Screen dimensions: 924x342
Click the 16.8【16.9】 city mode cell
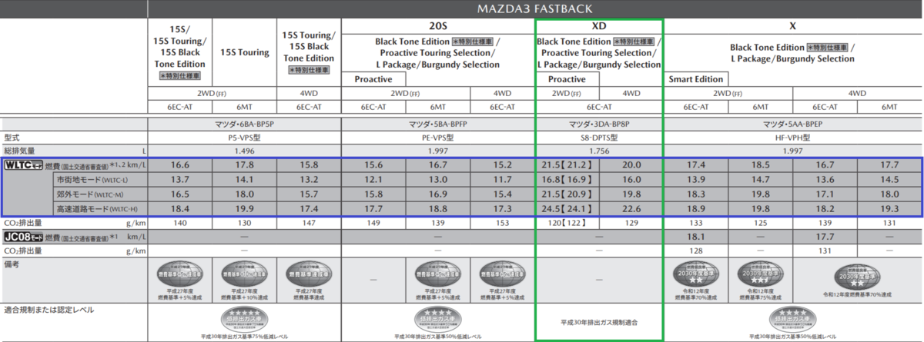click(567, 179)
